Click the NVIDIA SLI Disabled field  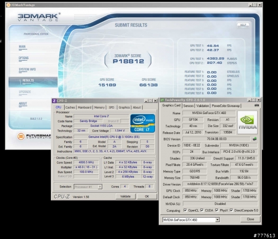point(220,204)
